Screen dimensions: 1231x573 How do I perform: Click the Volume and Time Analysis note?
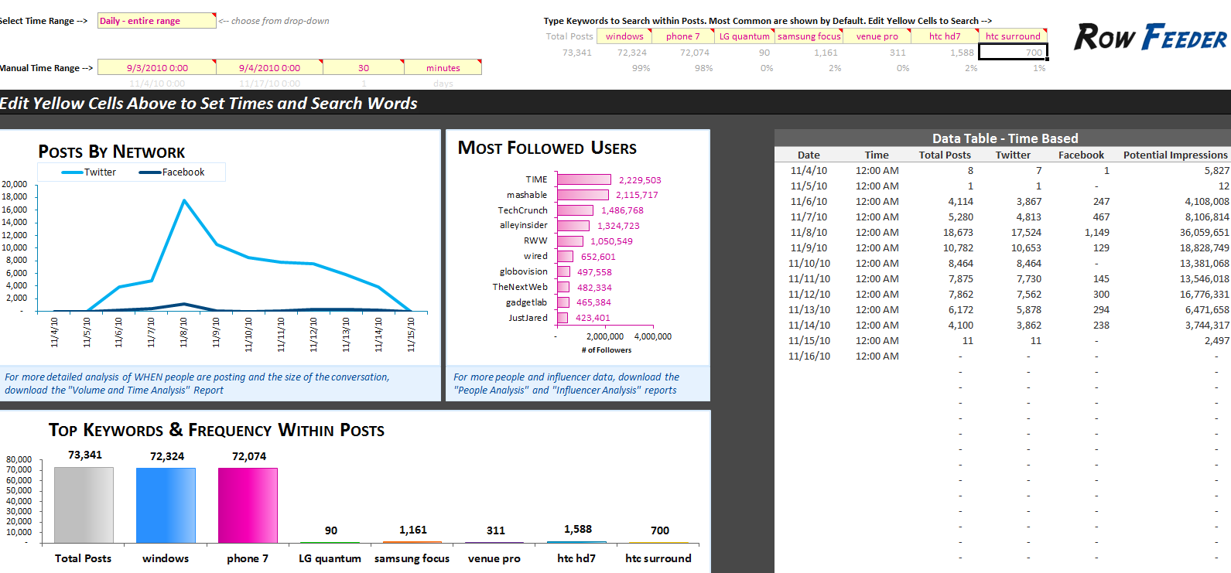[197, 384]
